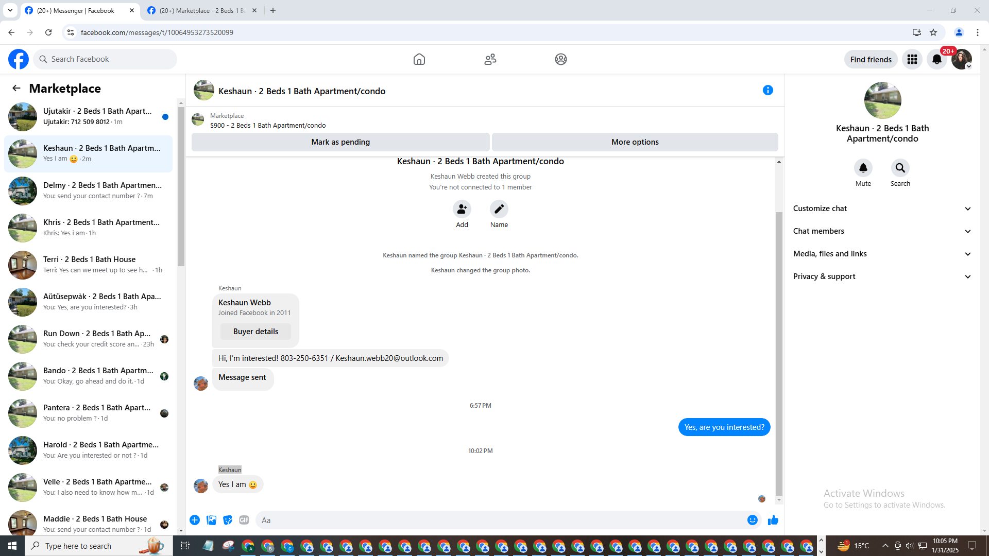Open Run Down conversation
The height and width of the screenshot is (556, 989).
tap(89, 339)
